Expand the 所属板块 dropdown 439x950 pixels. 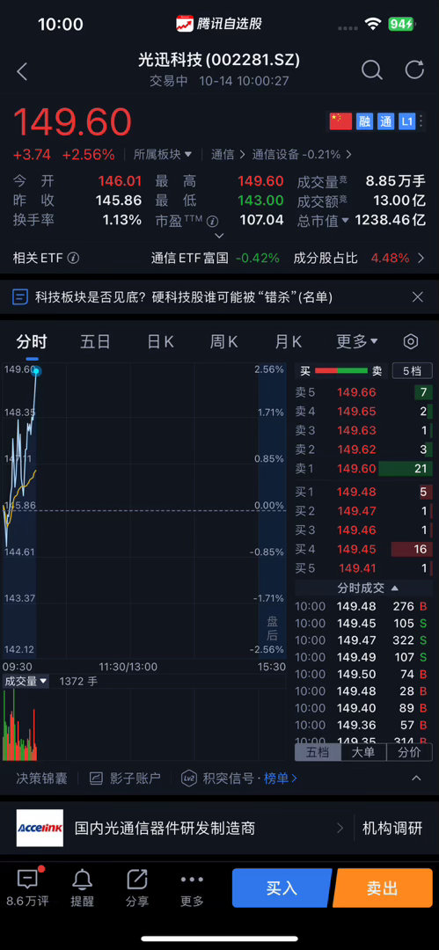point(163,155)
